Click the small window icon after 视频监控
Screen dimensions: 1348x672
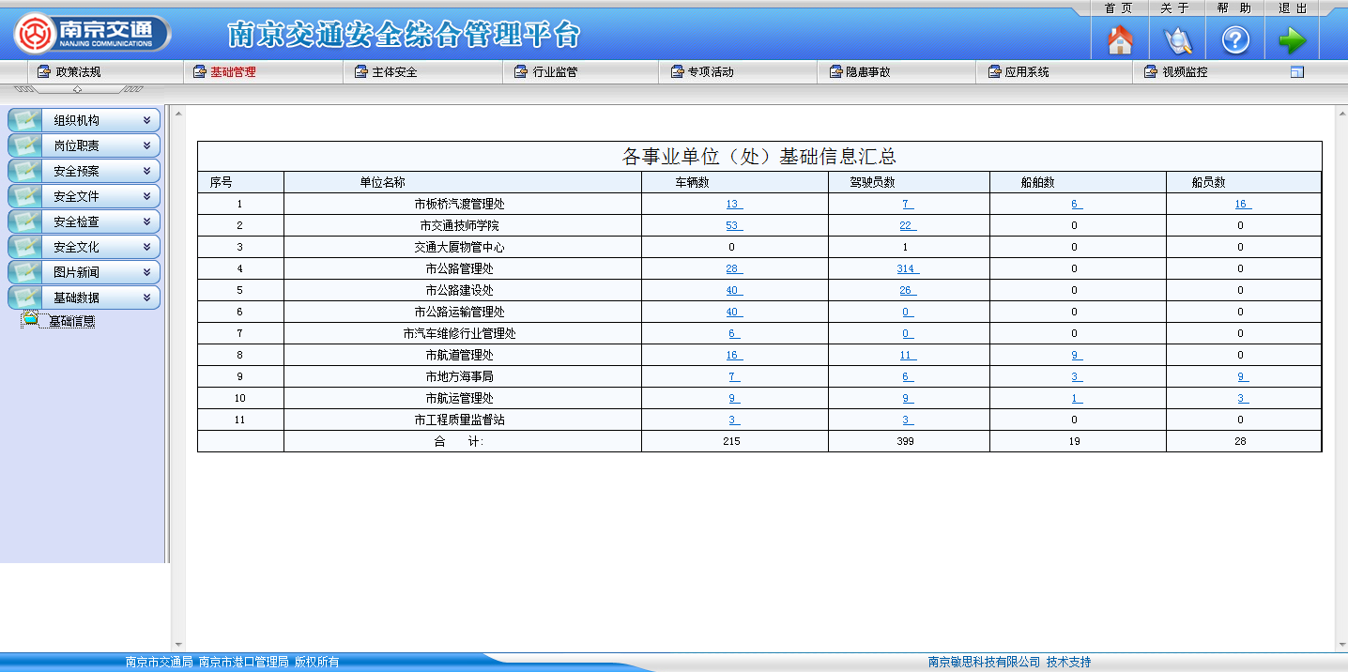(1297, 72)
